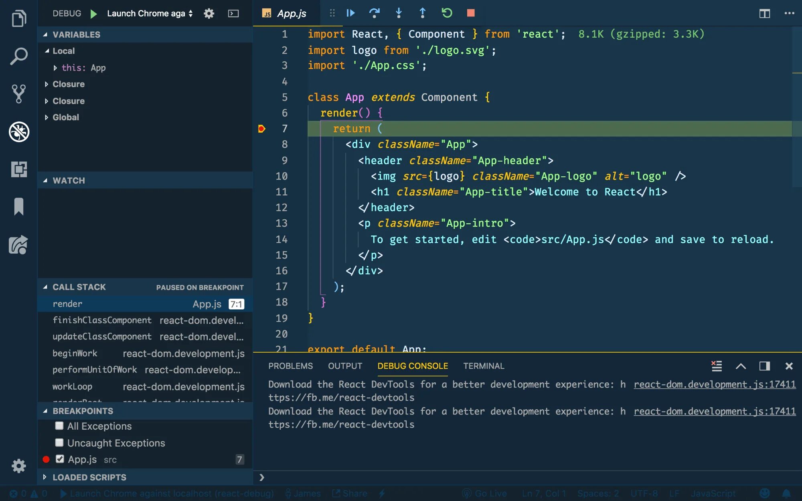Open the react-dom.development.js:17411 link
Screen dimensions: 802x501
coord(715,384)
